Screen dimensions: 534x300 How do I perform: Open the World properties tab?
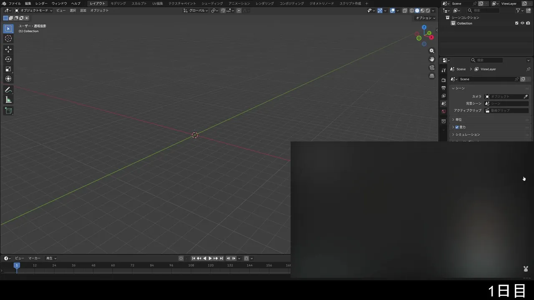443,111
